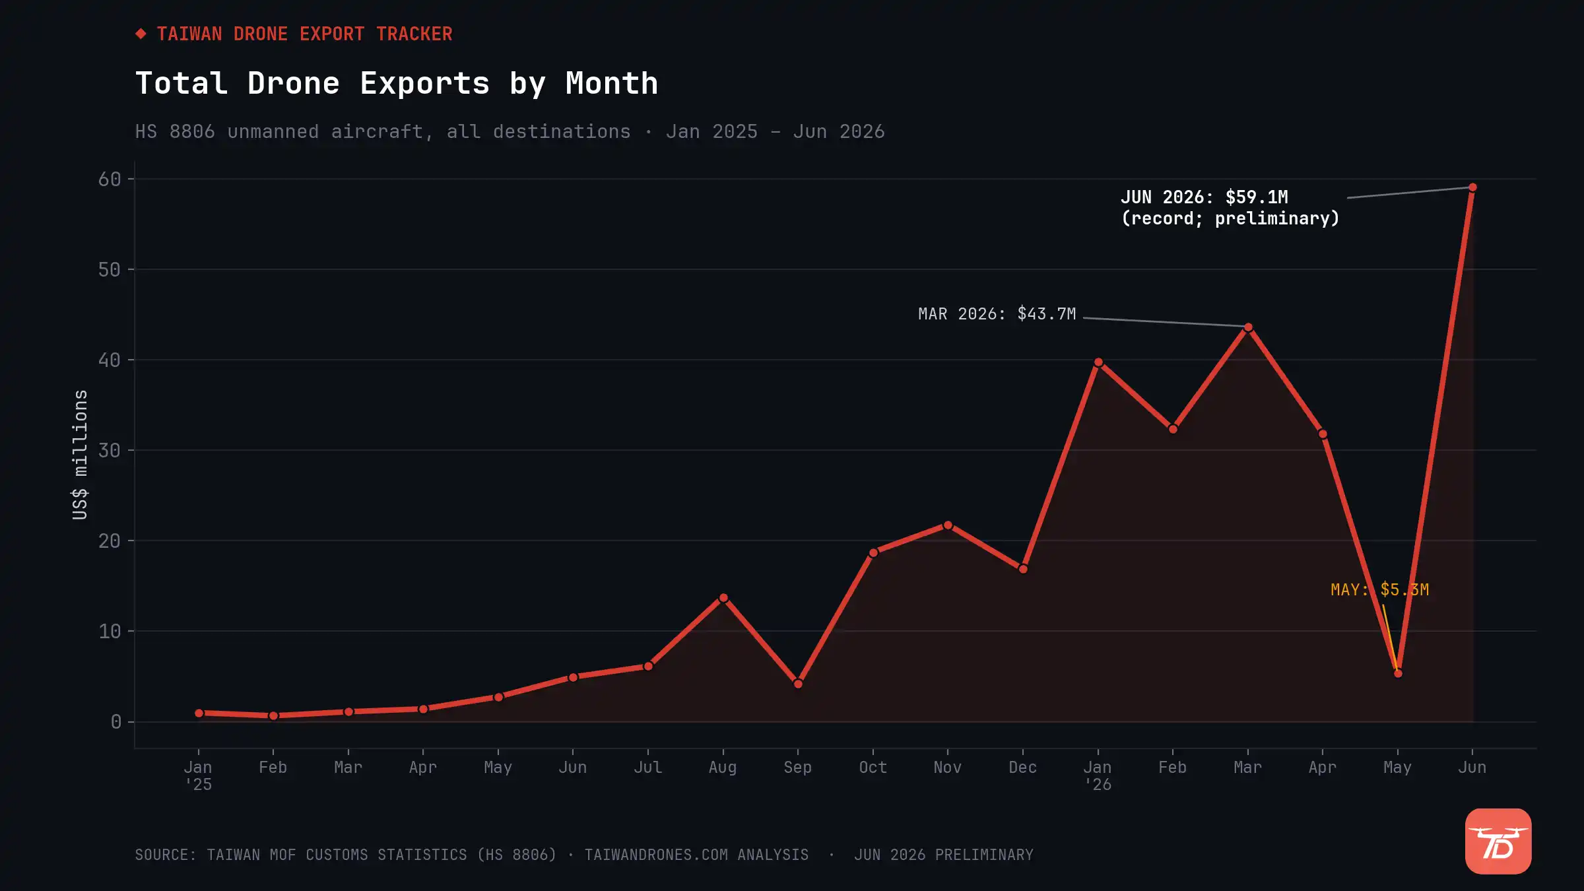1584x891 pixels.
Task: Click the April 2026 data point
Action: click(x=1323, y=434)
